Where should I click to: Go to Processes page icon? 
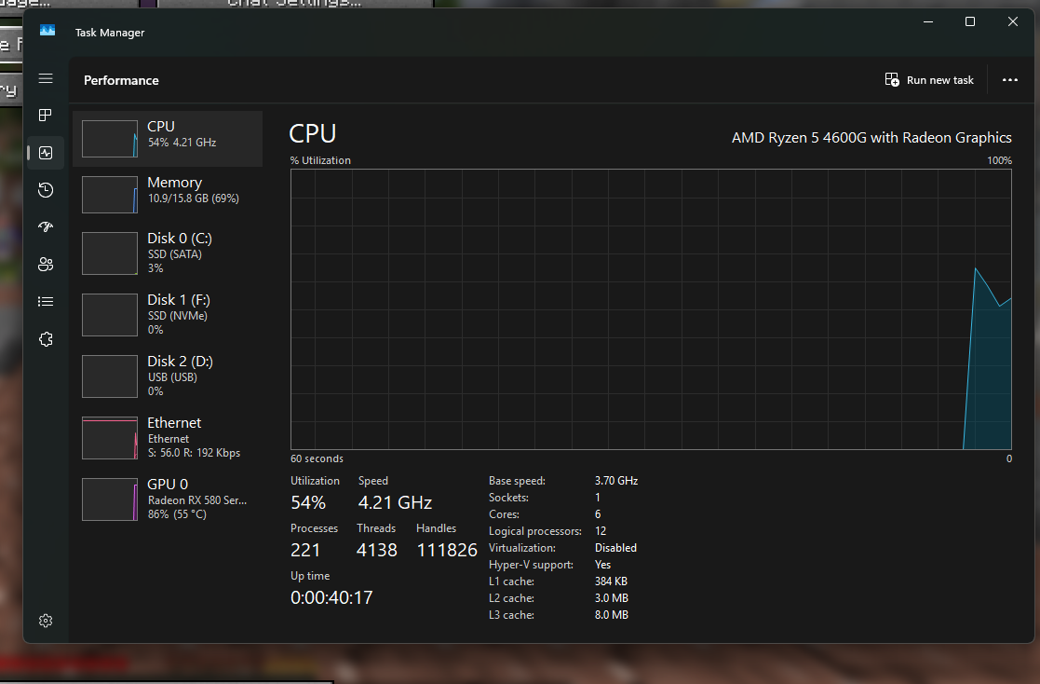coord(46,116)
